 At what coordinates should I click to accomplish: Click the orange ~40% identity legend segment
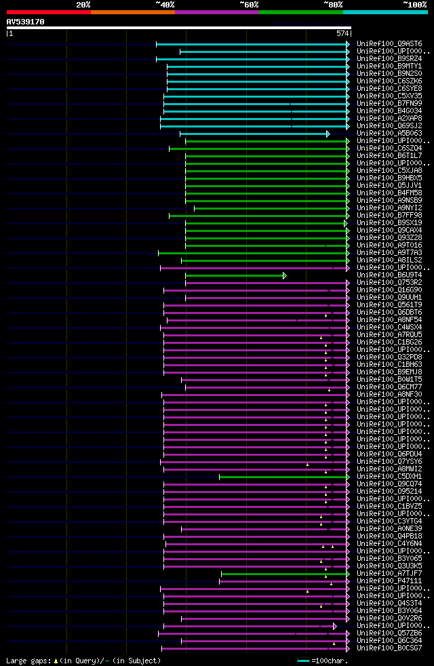point(133,12)
